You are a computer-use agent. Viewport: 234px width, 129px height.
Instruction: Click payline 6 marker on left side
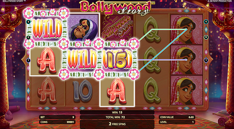coord(28,37)
